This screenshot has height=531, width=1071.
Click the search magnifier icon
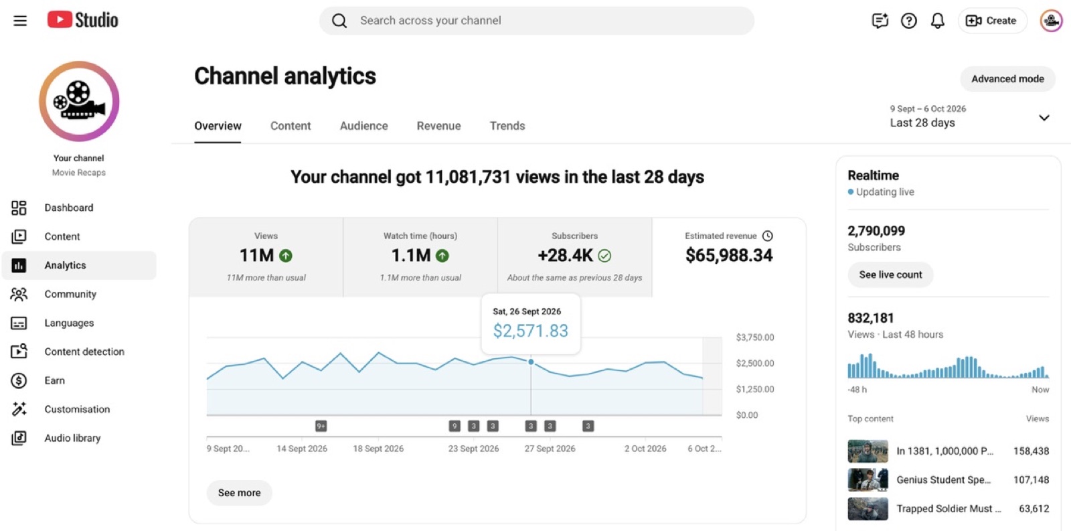click(x=339, y=21)
